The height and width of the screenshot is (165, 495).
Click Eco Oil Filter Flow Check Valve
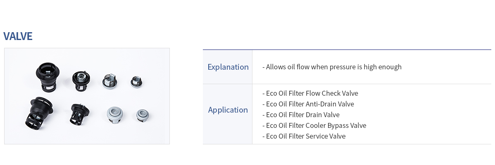point(310,93)
